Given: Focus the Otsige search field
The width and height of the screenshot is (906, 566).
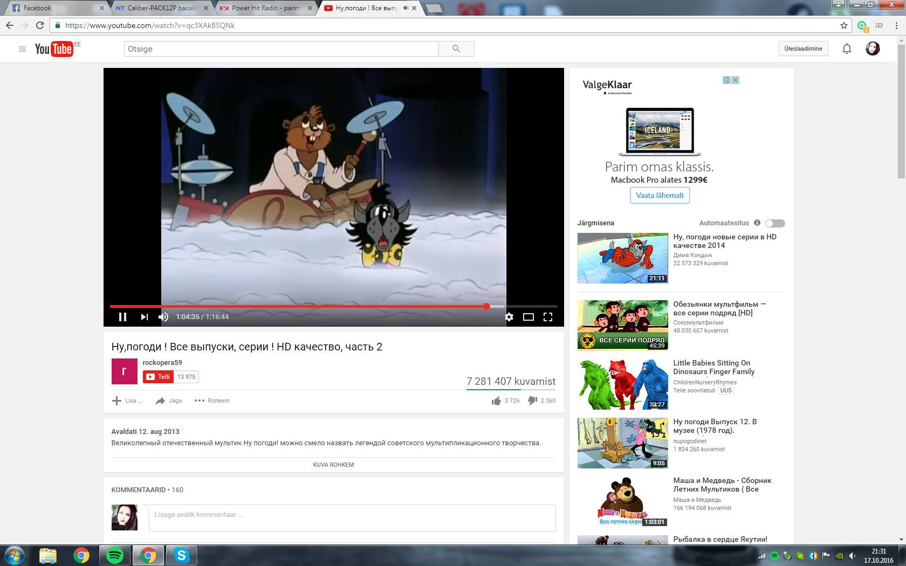Looking at the screenshot, I should [x=281, y=49].
